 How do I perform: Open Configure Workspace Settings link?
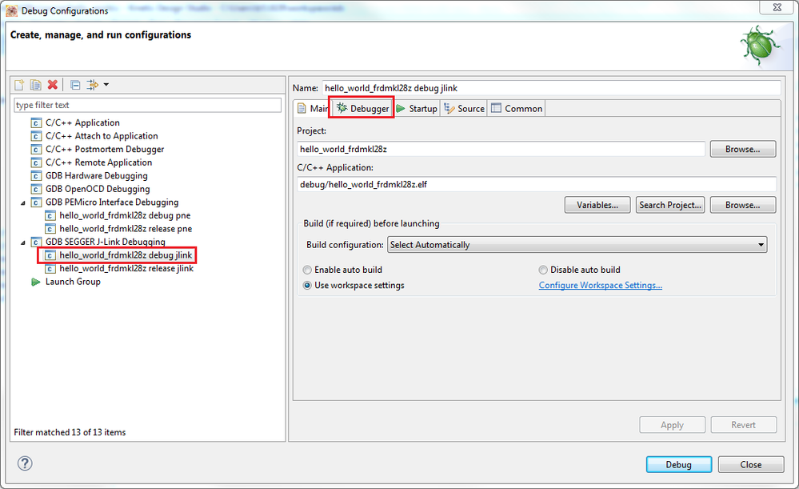click(601, 286)
